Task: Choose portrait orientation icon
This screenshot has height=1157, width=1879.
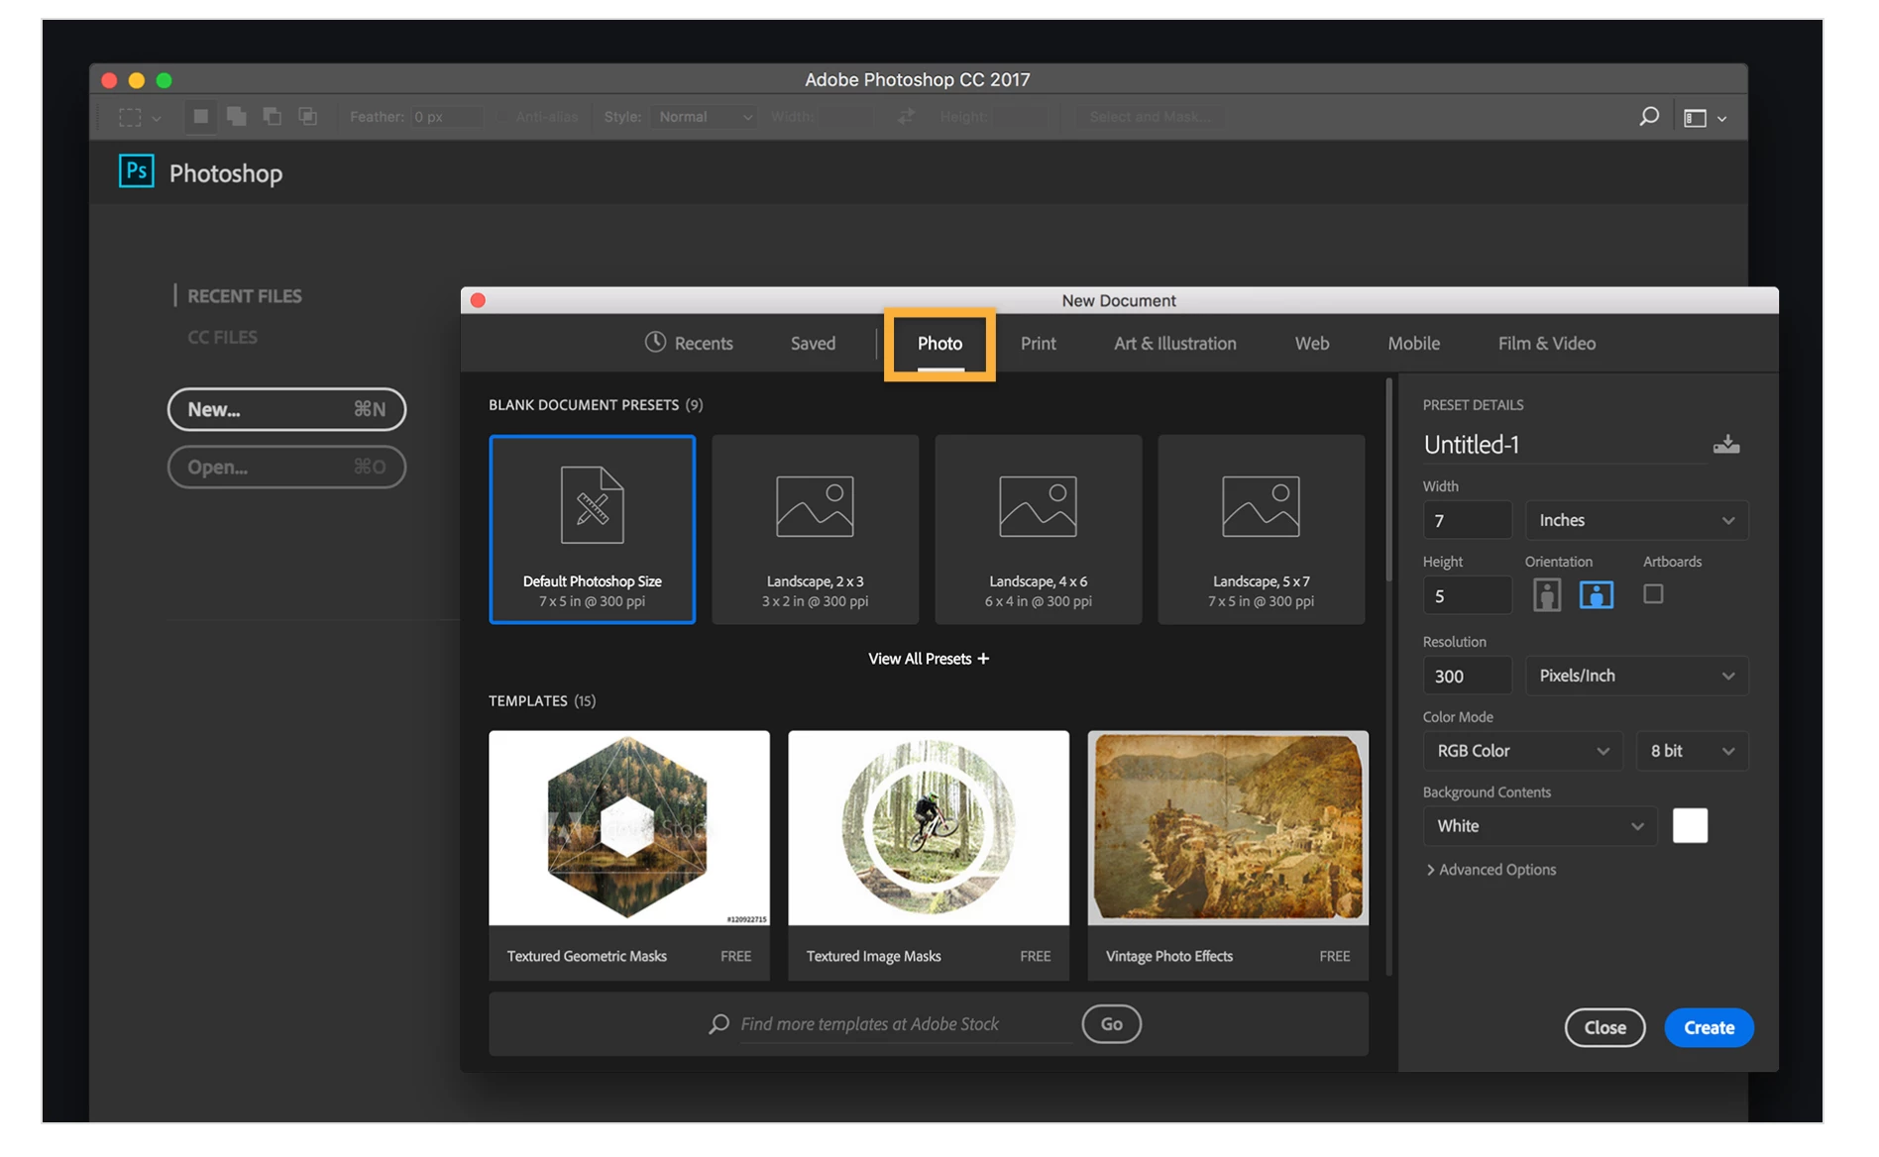Action: point(1547,594)
